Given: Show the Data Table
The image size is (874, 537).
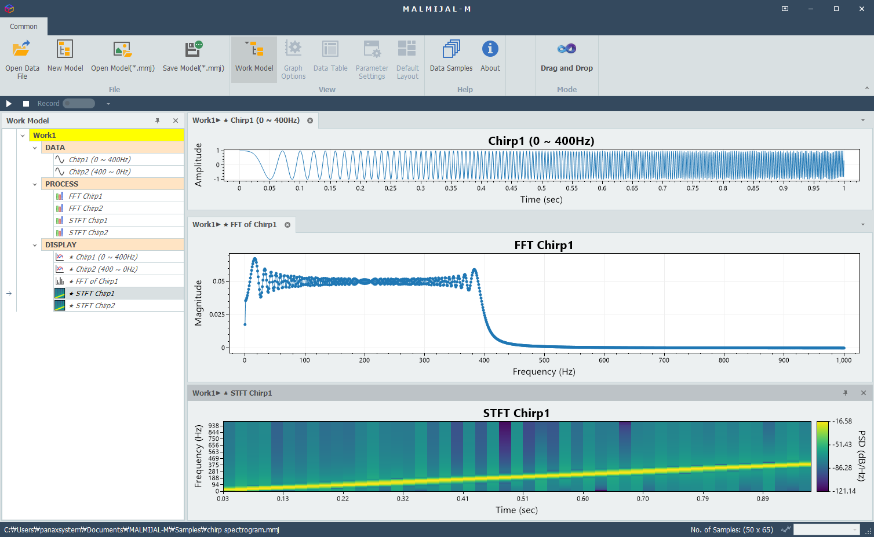Looking at the screenshot, I should [330, 56].
